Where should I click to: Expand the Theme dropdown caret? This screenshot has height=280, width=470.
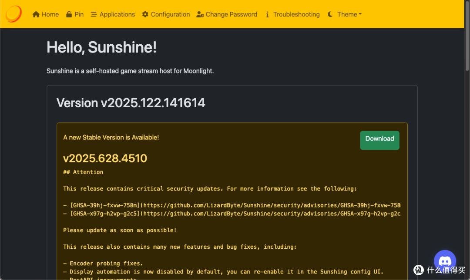click(x=360, y=14)
